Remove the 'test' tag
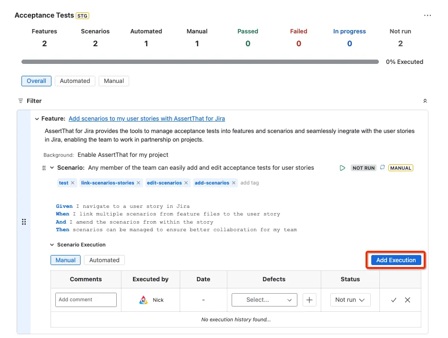 click(72, 183)
